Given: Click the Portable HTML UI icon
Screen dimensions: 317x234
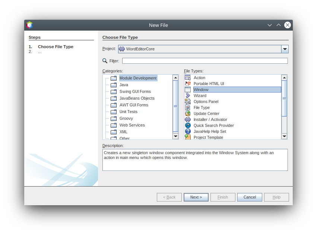Looking at the screenshot, I should coord(188,84).
